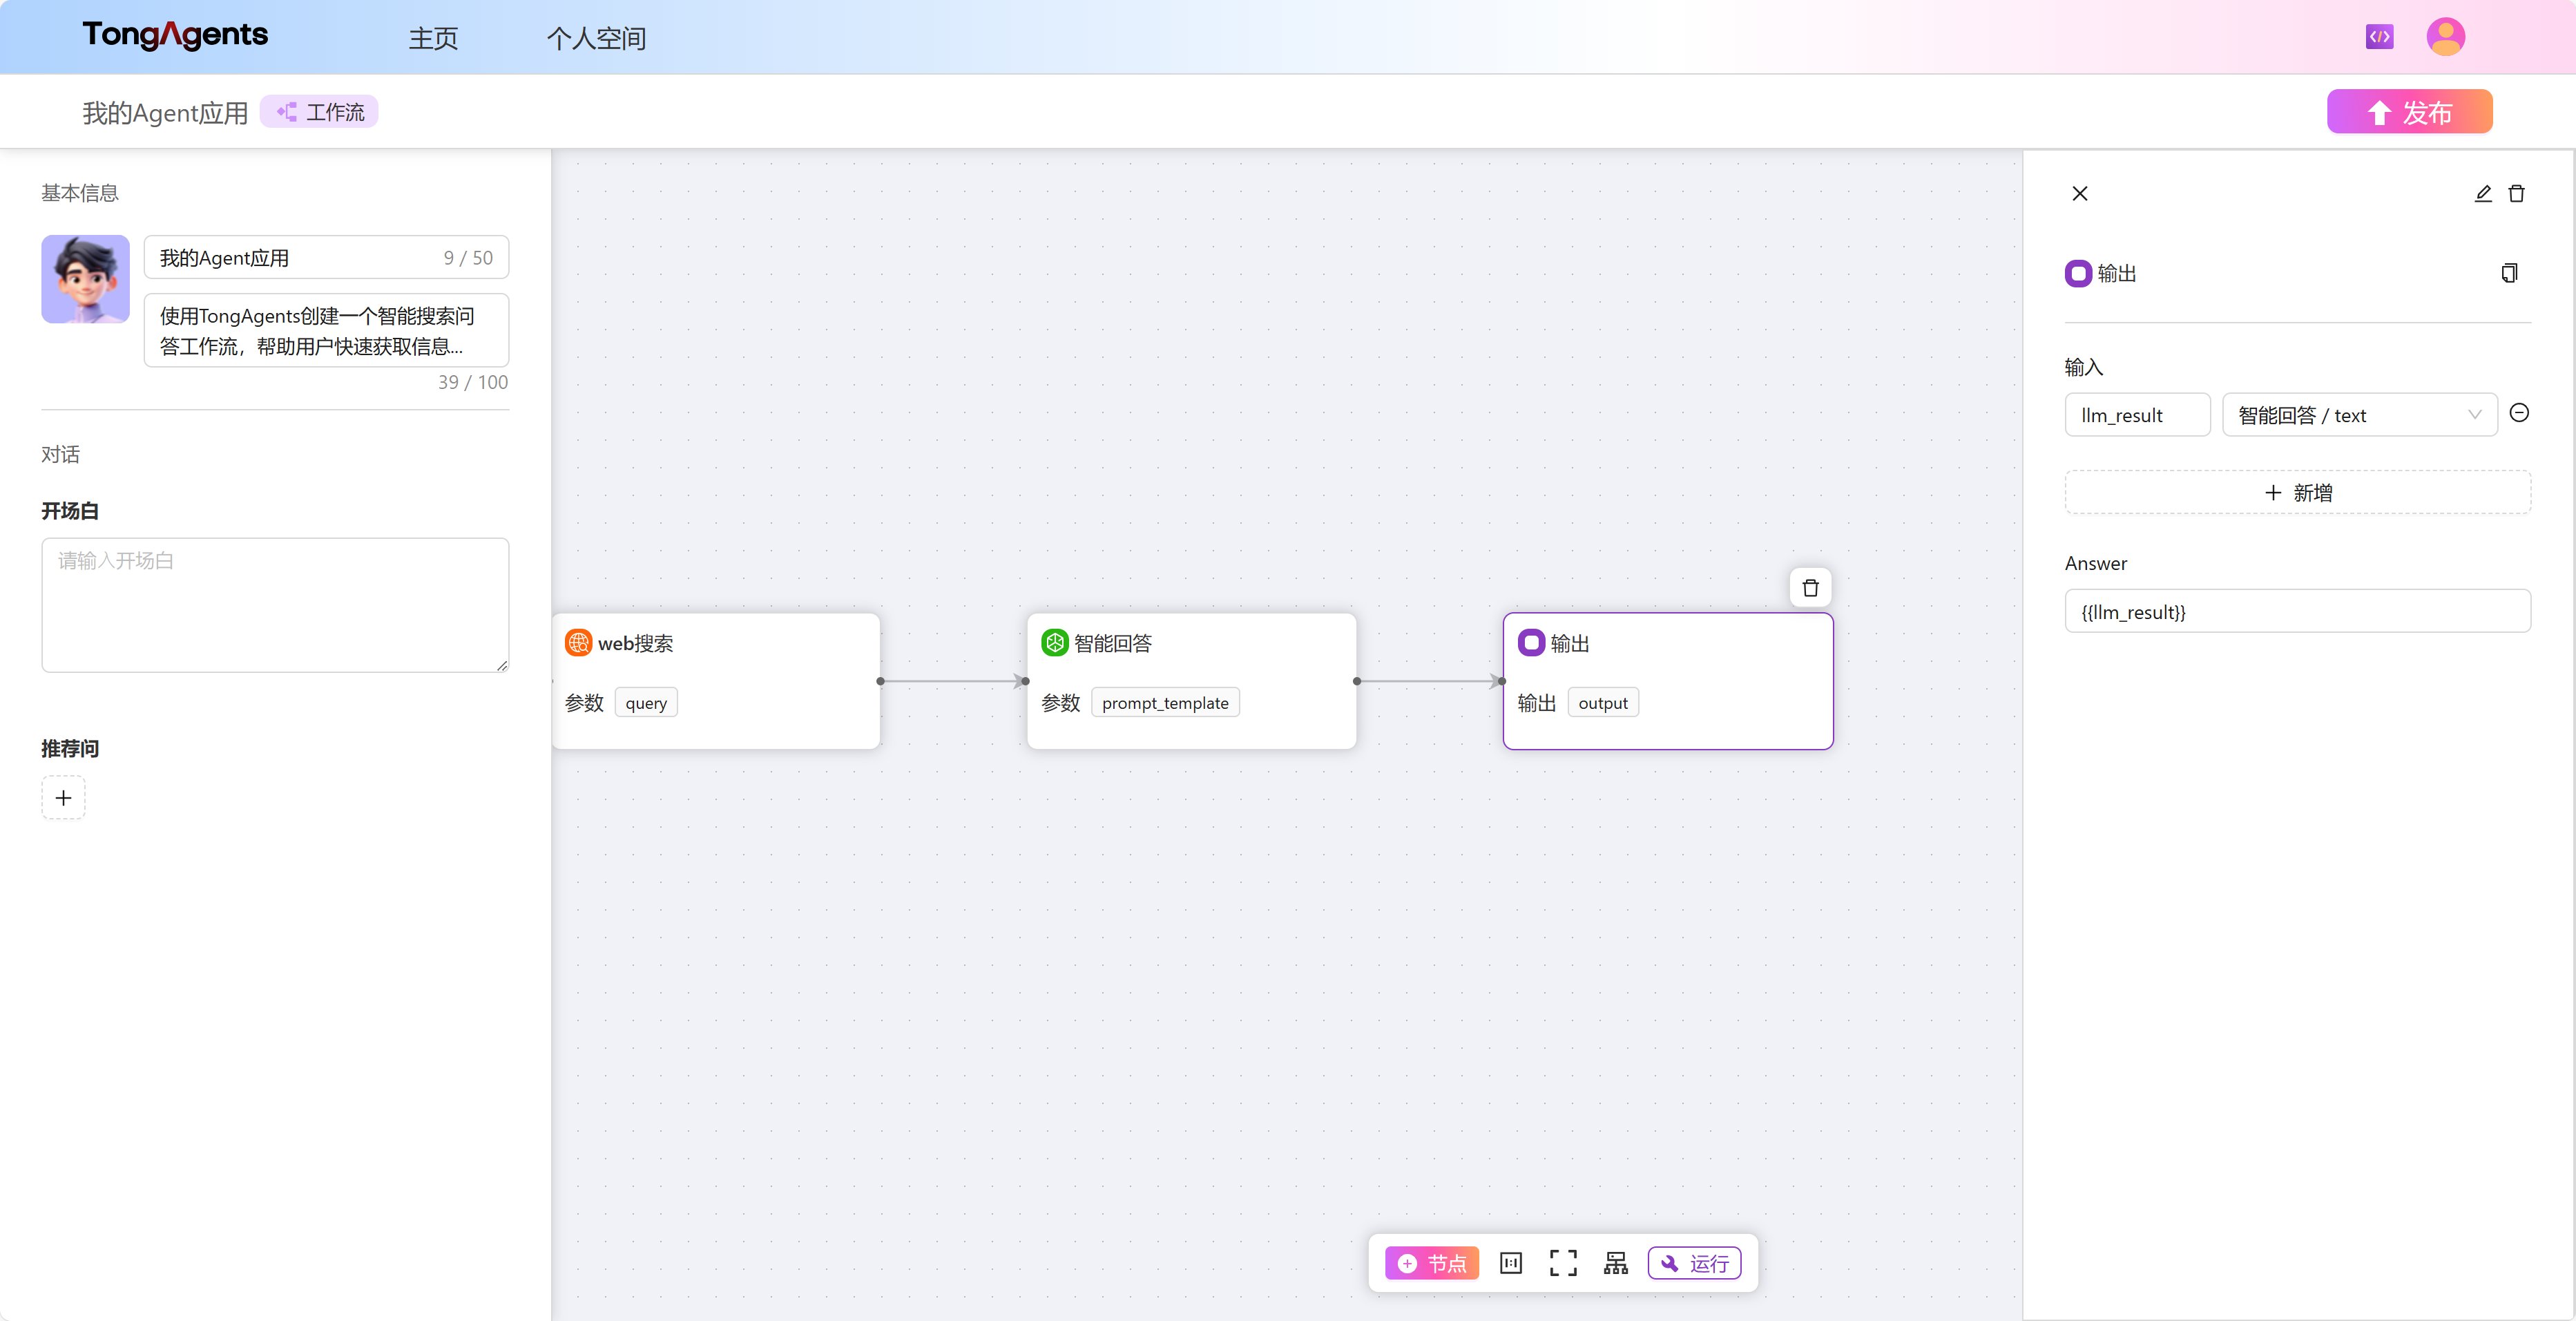Click the fit-to-view icon in canvas toolbar

pos(1511,1263)
